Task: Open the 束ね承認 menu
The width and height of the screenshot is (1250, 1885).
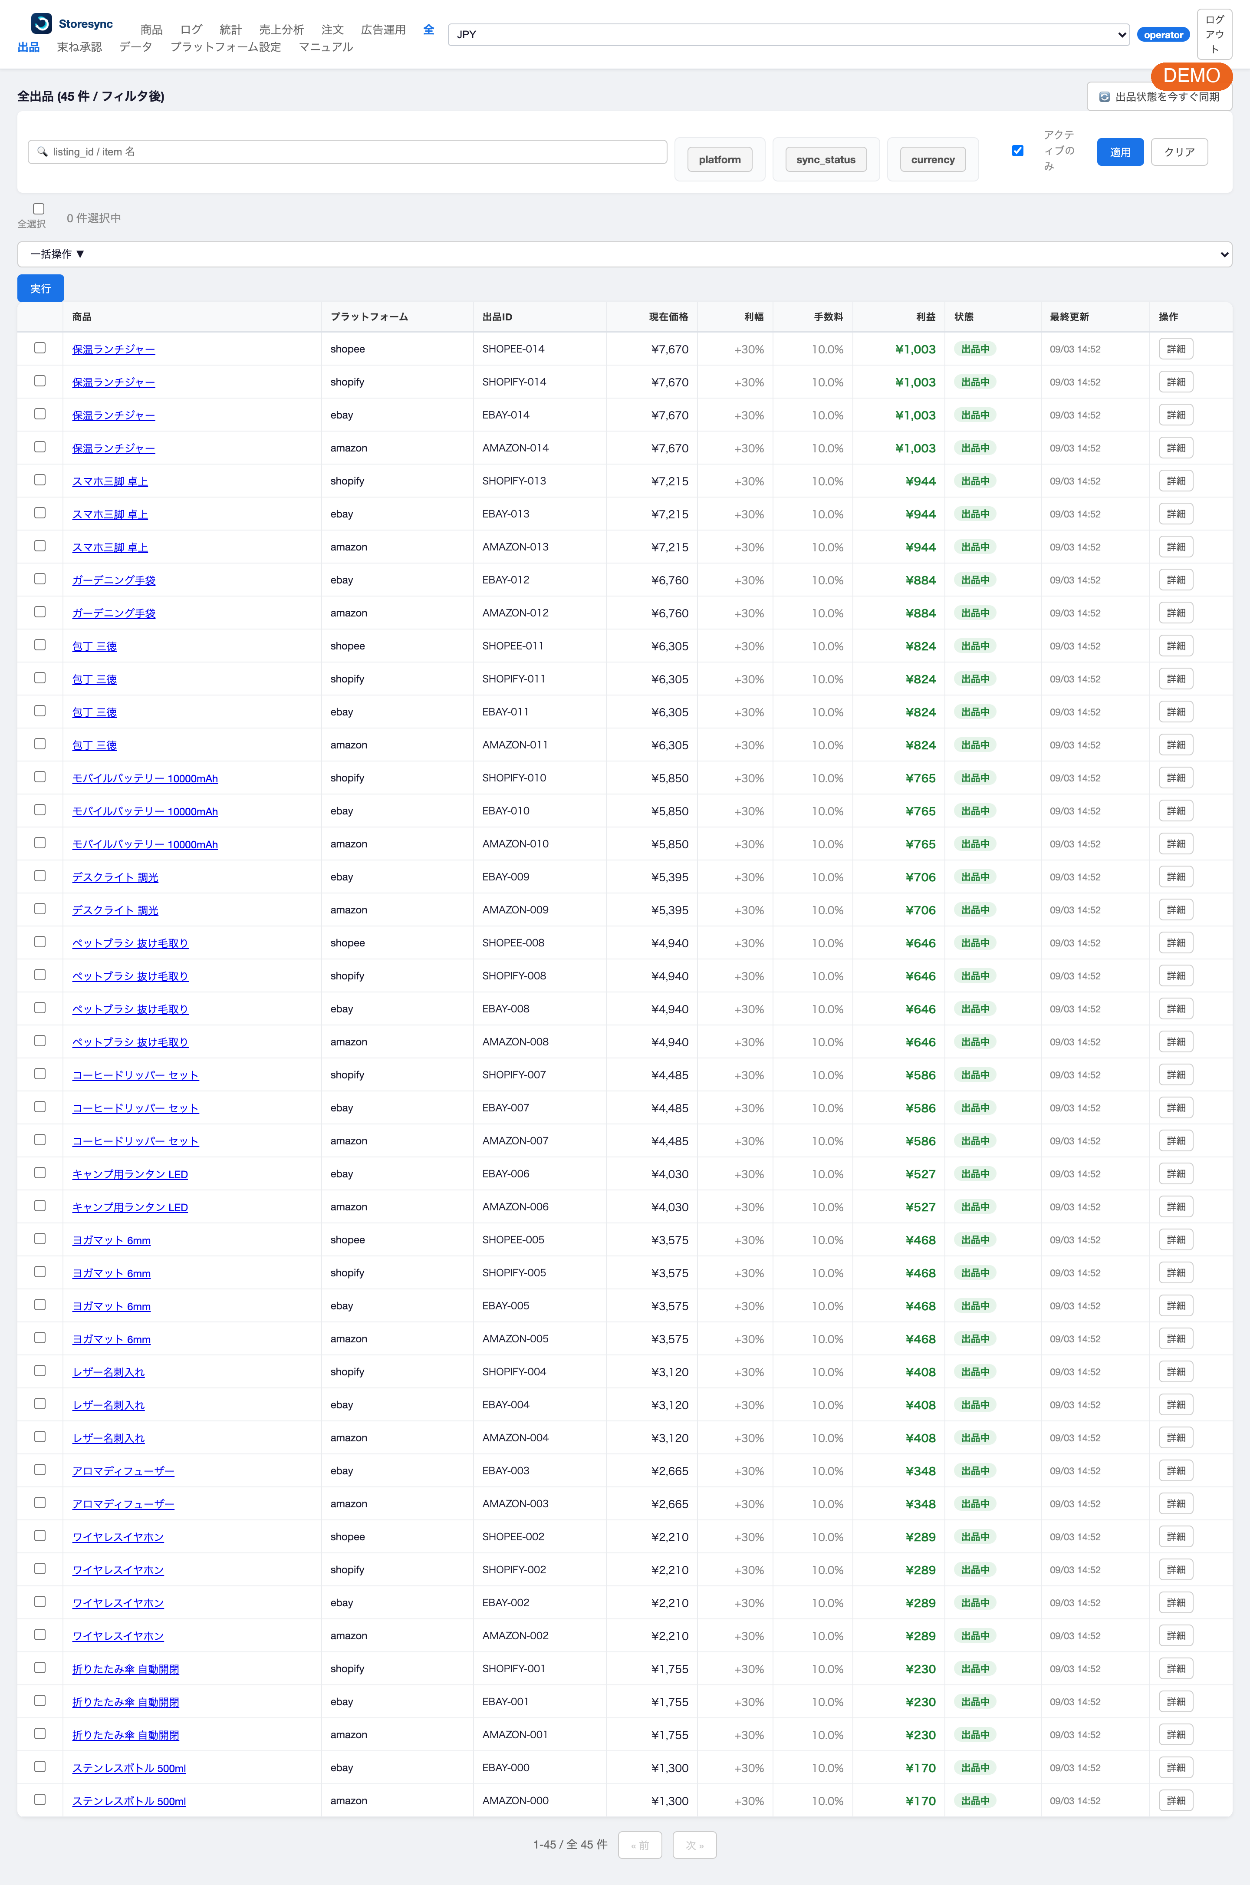Action: 80,47
